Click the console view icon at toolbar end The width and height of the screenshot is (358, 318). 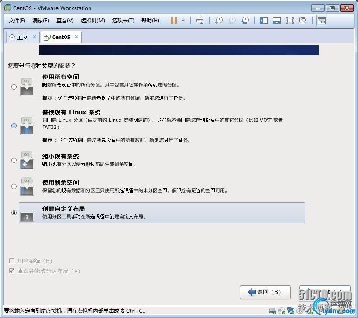coord(322,21)
